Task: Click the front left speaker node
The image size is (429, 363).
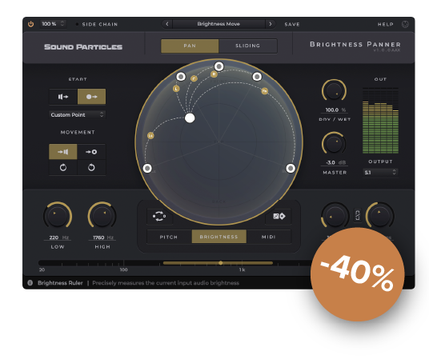Action: [181, 77]
